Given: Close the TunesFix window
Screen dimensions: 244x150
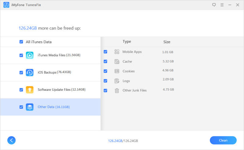Looking at the screenshot, I should pyautogui.click(x=238, y=5).
